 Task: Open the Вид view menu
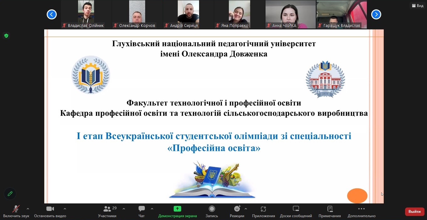click(x=417, y=6)
